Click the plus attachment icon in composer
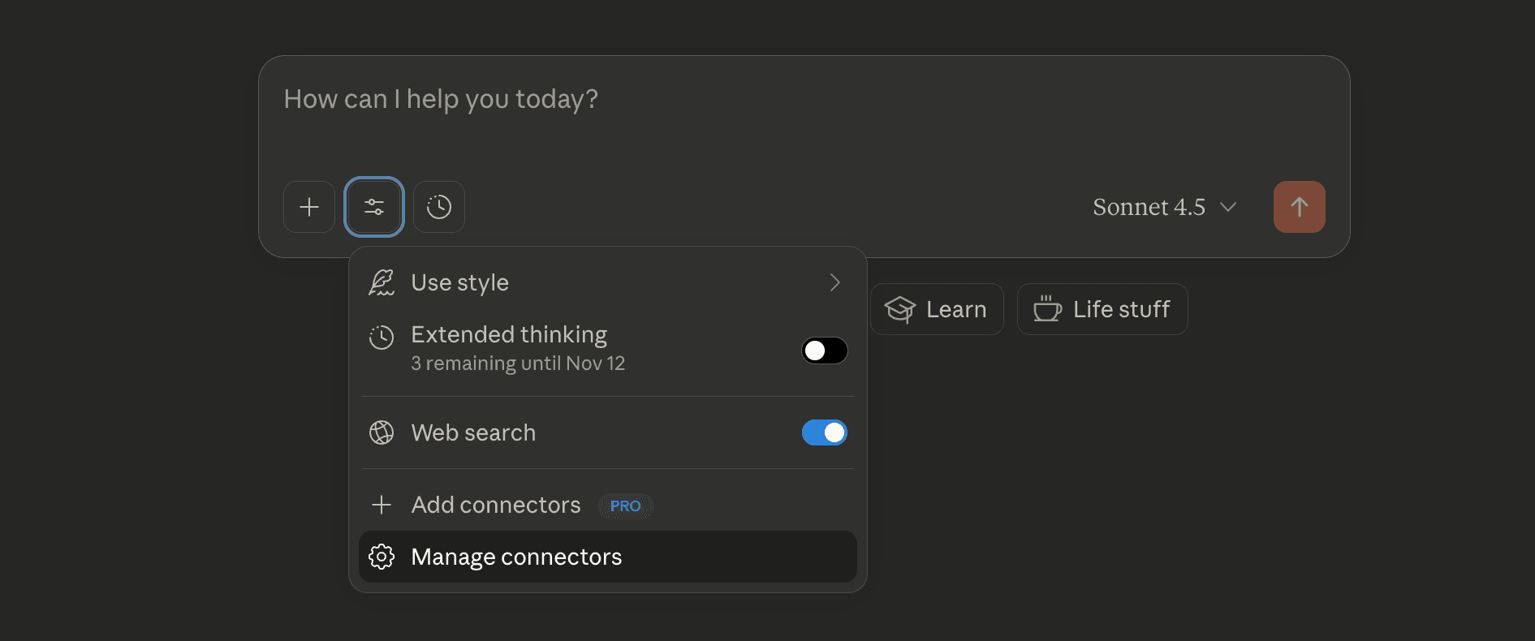The height and width of the screenshot is (641, 1535). (x=309, y=207)
